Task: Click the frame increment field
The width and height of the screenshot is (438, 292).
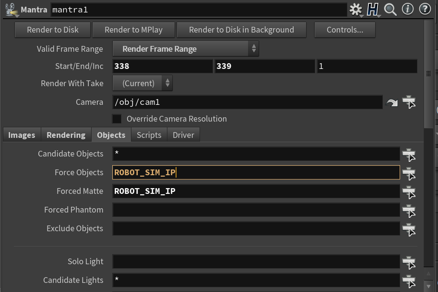Action: (367, 66)
